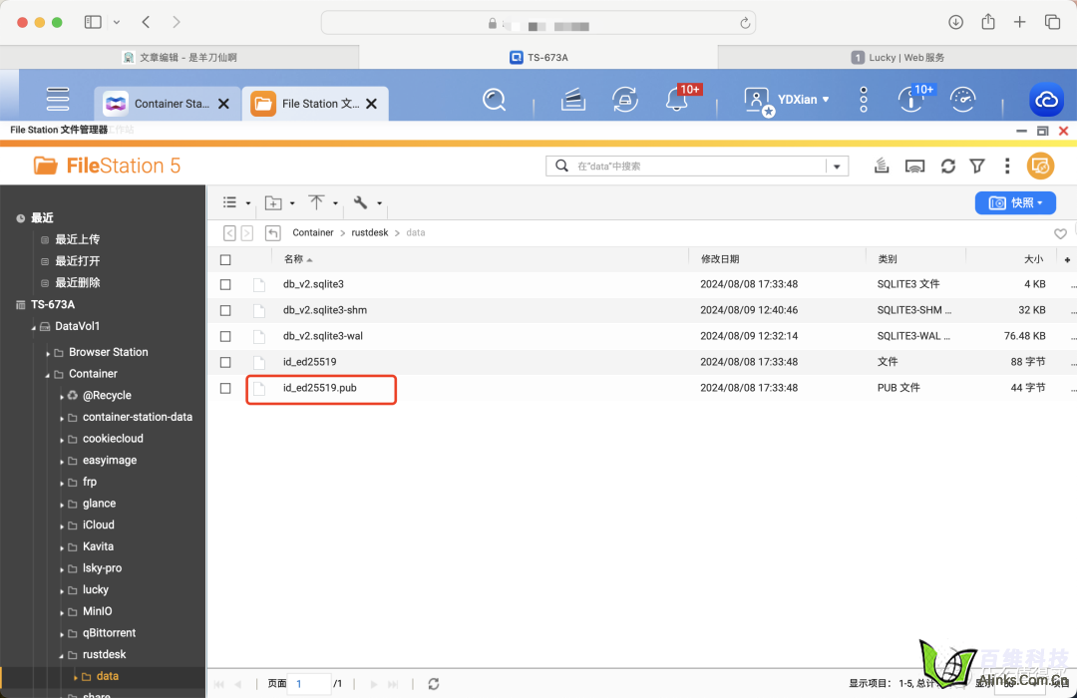Check the box for db_v2.sqlite3
Screen dimensions: 1077x698
[225, 284]
